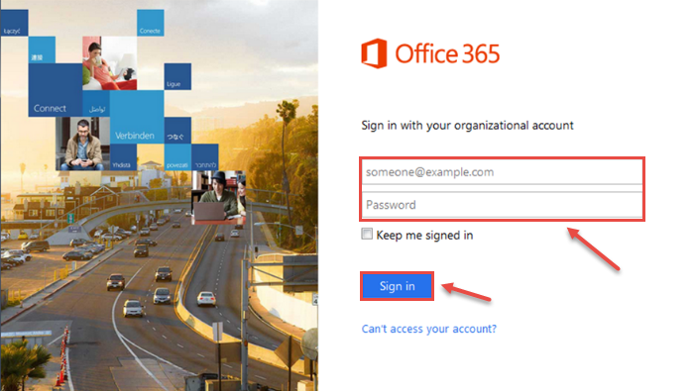Click the Łączyć tile
This screenshot has height=391, width=696.
click(x=14, y=23)
